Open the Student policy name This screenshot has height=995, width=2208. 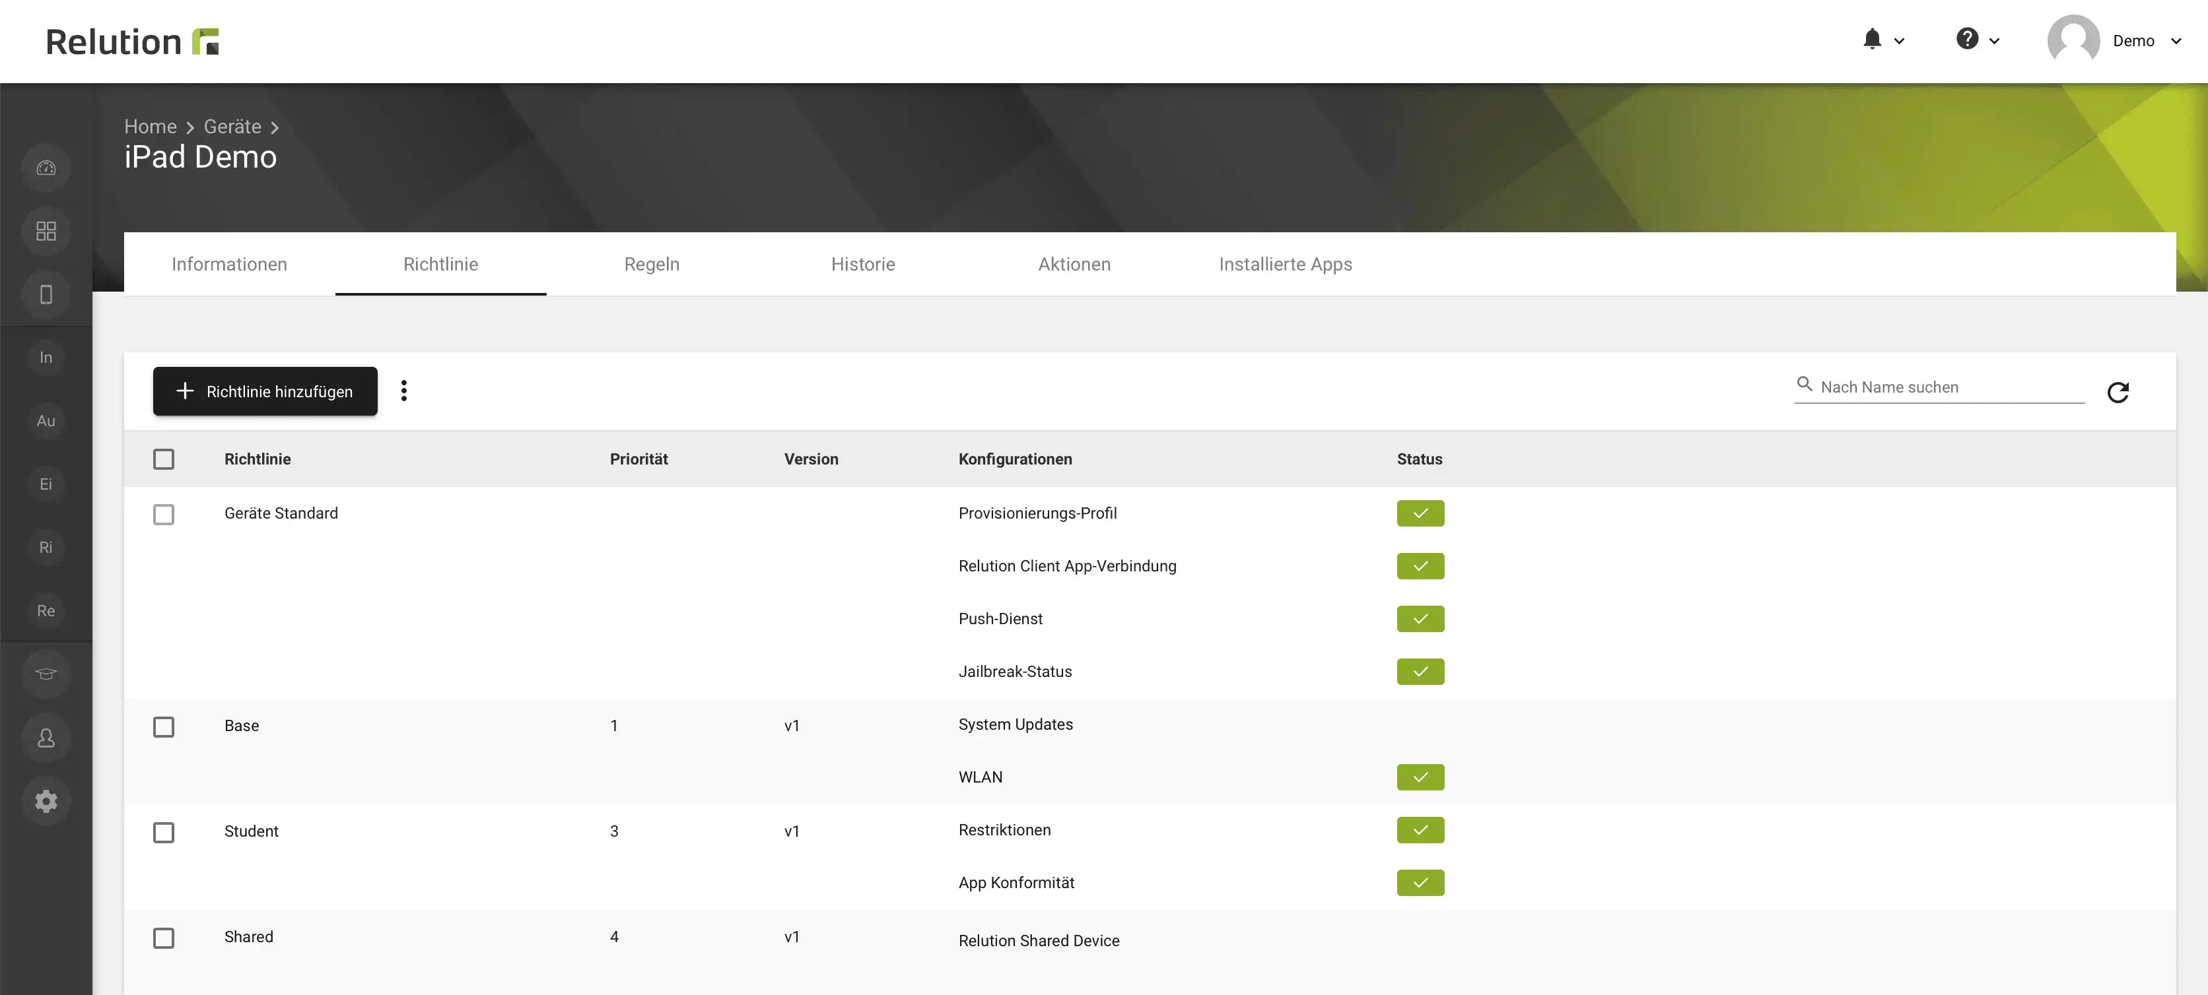pos(251,831)
